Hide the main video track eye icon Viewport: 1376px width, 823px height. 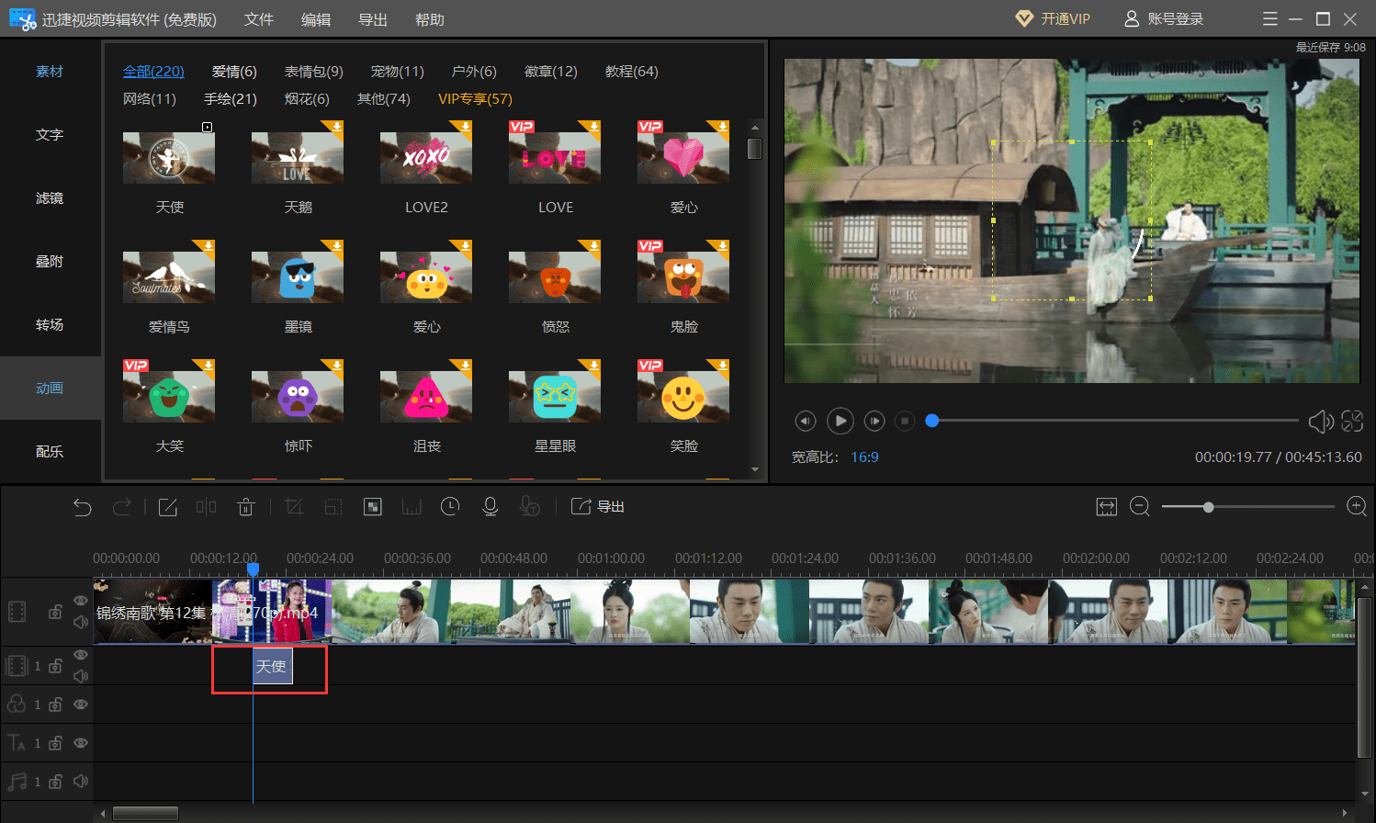pos(81,601)
